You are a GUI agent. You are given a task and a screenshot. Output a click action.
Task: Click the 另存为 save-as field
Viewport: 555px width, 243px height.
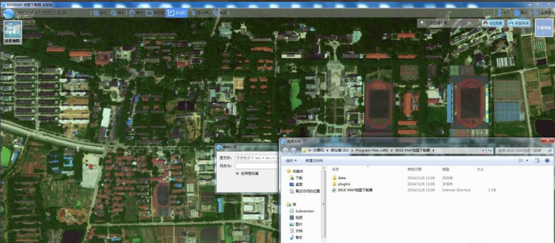coord(257,165)
